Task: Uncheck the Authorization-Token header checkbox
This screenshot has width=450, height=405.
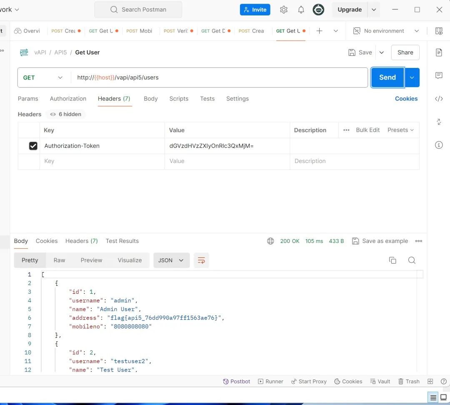Action: (33, 146)
